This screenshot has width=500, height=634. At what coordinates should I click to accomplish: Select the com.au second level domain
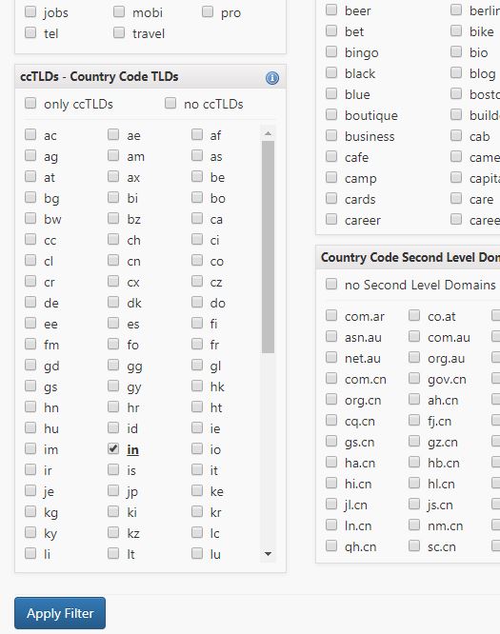tap(414, 336)
